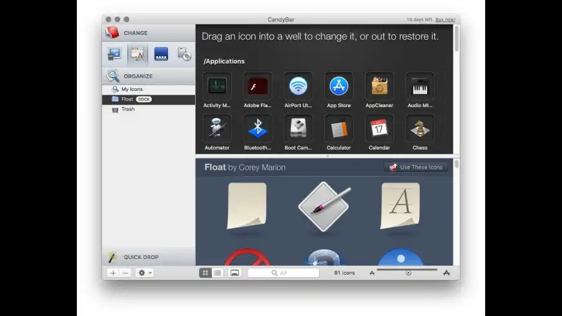Click the 14 days left text
The height and width of the screenshot is (316, 562).
420,20
